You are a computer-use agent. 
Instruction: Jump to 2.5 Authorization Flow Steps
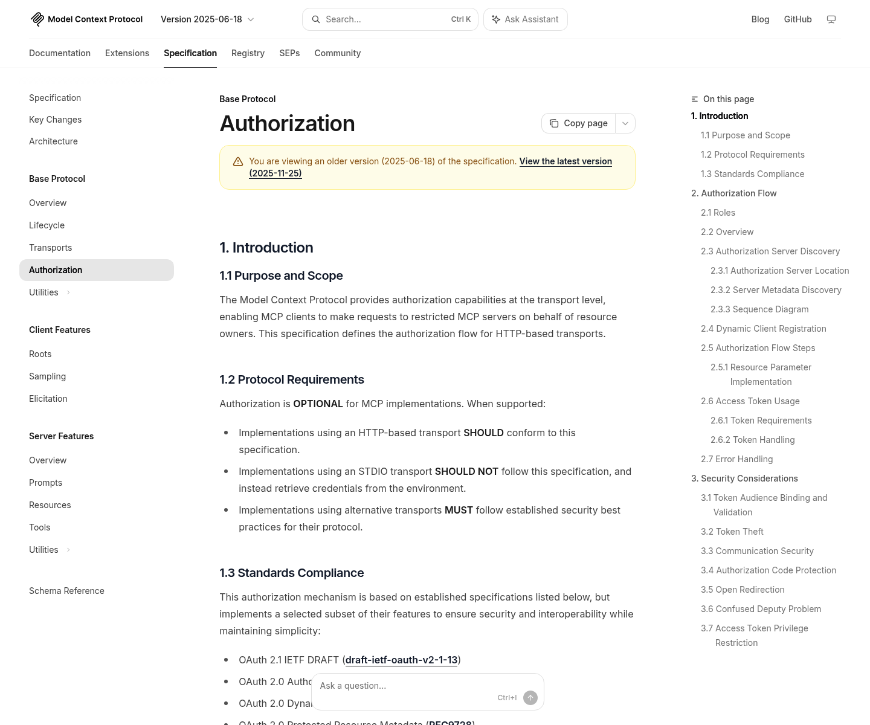(x=758, y=348)
